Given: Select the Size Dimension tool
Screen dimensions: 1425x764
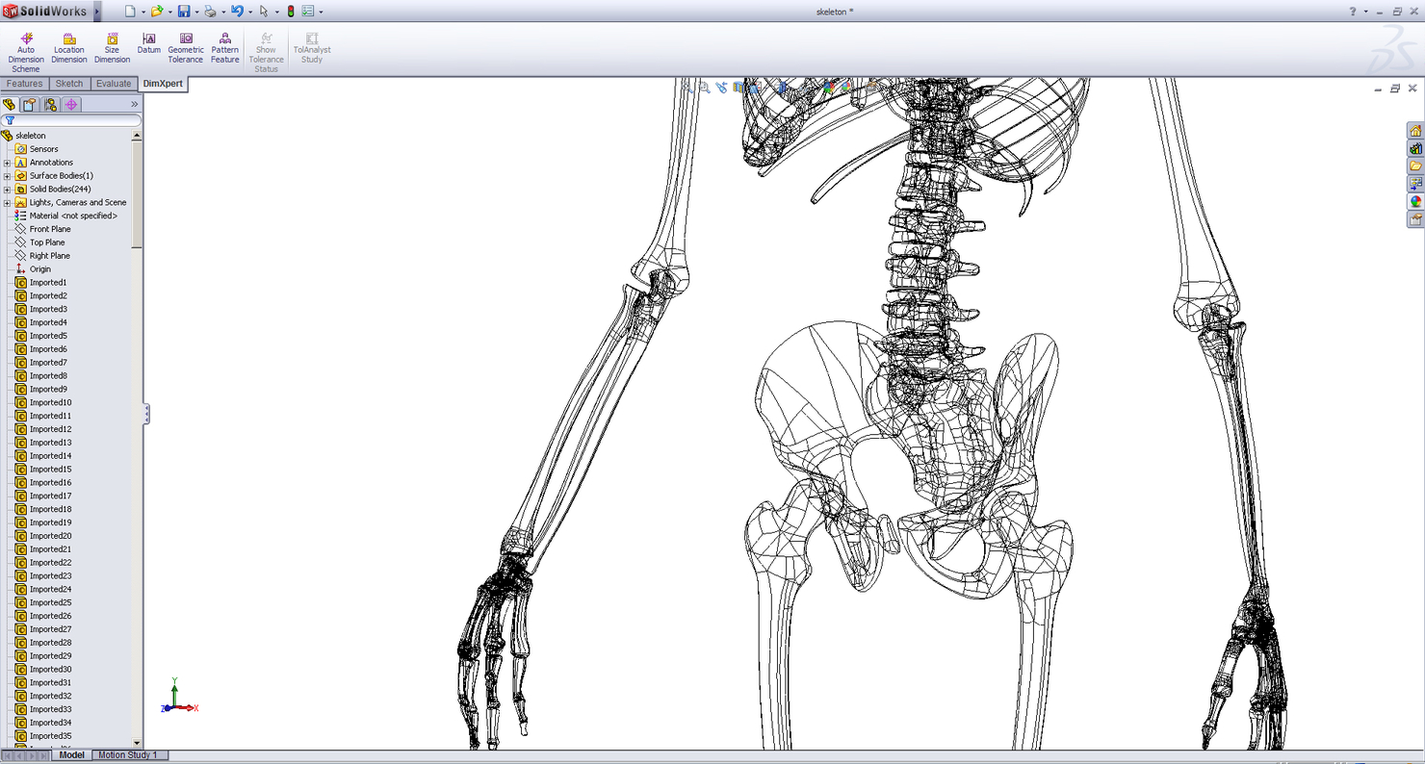Looking at the screenshot, I should coord(112,44).
